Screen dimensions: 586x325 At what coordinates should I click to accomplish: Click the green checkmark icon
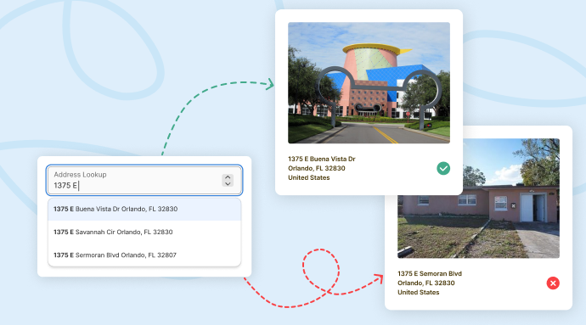coord(443,169)
